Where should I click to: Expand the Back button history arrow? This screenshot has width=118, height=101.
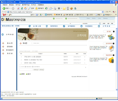[x=10, y=8]
